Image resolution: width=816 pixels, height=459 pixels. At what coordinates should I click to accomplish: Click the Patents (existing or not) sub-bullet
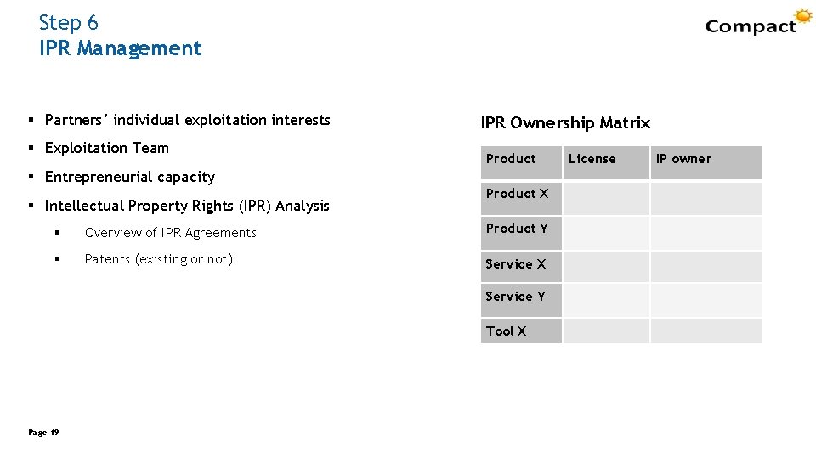point(158,259)
